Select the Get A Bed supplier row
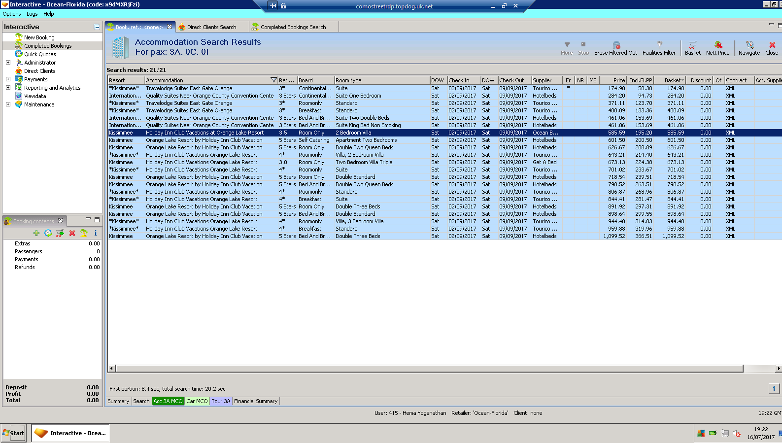Screen dimensions: 782x443 click(445, 162)
